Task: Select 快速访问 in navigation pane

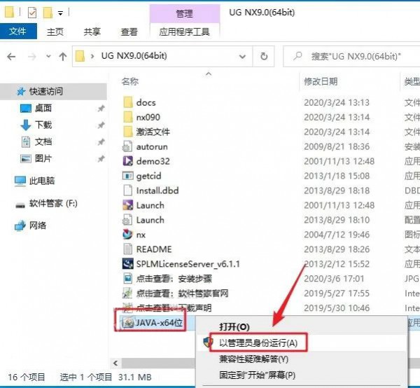Action: (x=46, y=91)
